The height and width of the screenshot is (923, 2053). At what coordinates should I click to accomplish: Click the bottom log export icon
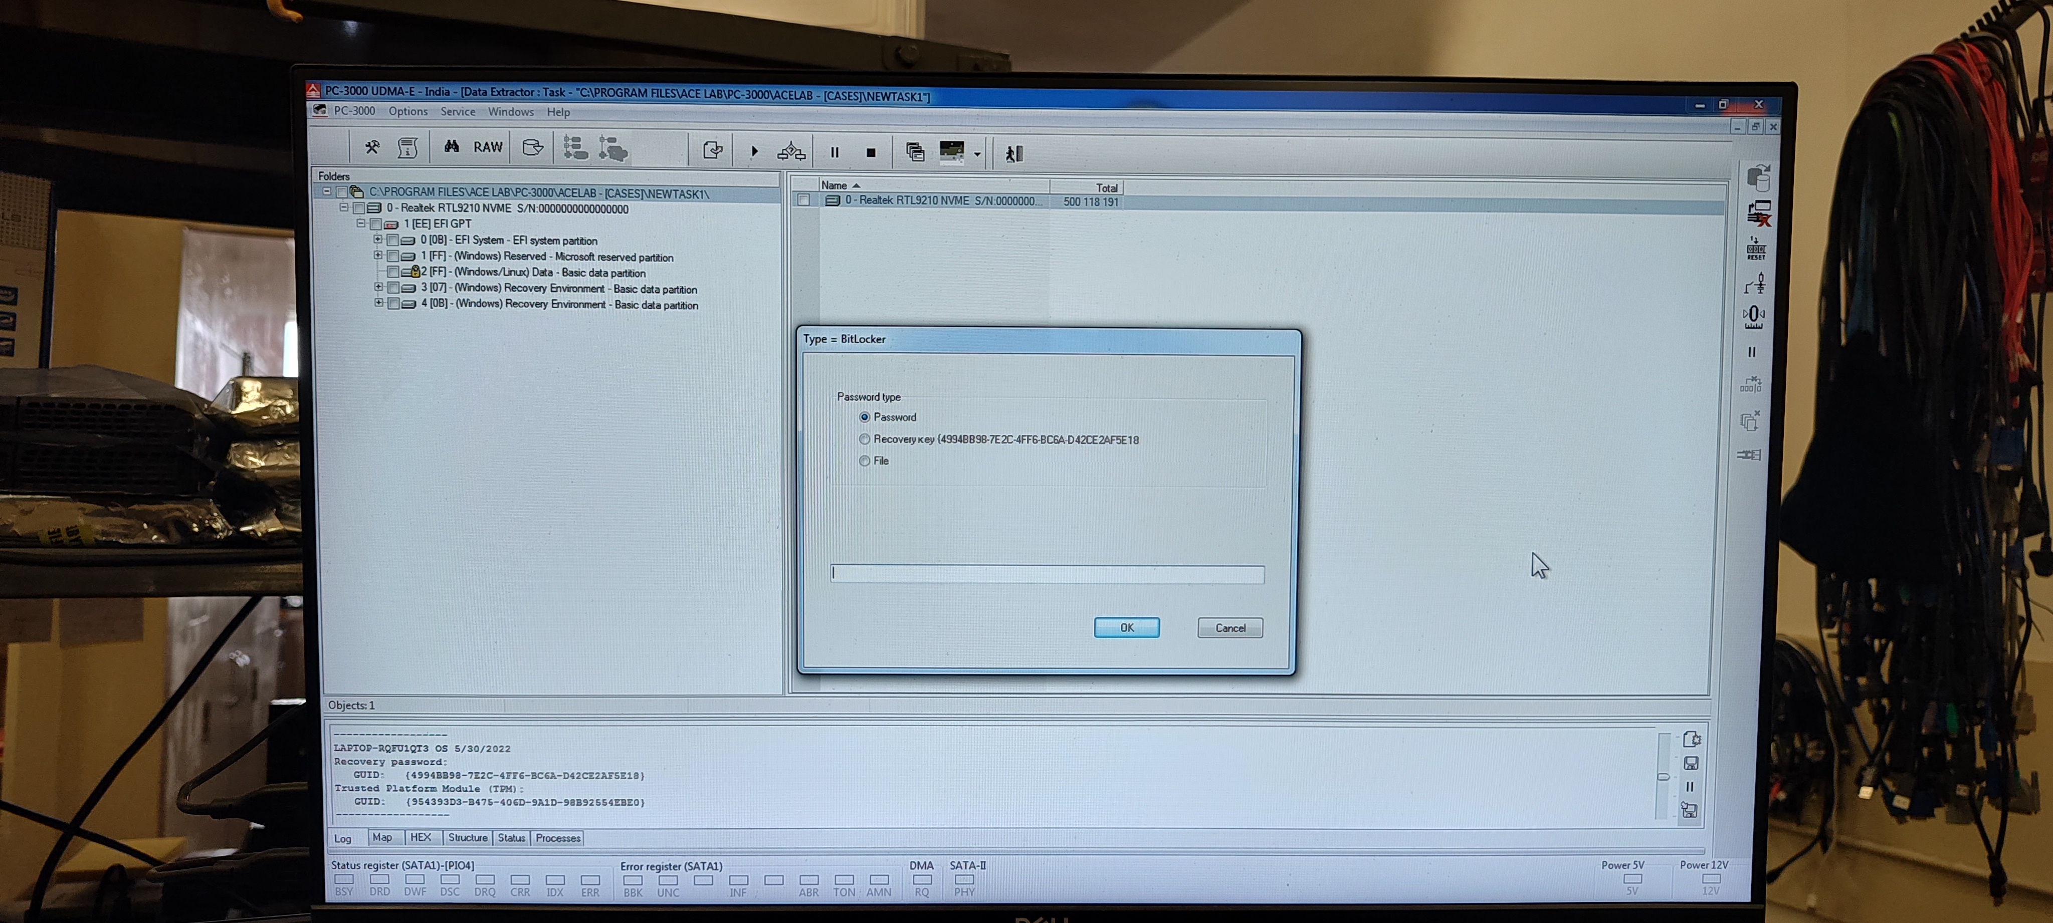(1689, 811)
